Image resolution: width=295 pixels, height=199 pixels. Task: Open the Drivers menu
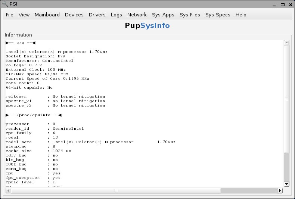click(97, 15)
